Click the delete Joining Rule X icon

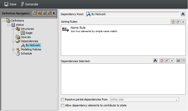183,22
